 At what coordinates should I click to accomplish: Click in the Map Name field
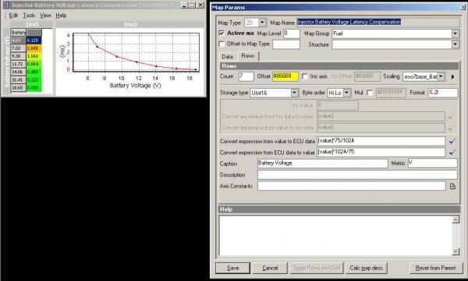378,23
